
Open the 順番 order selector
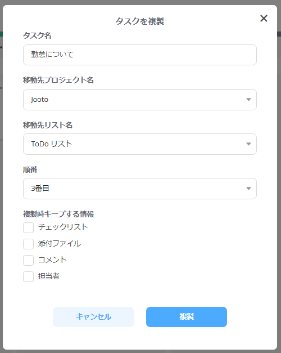click(140, 189)
